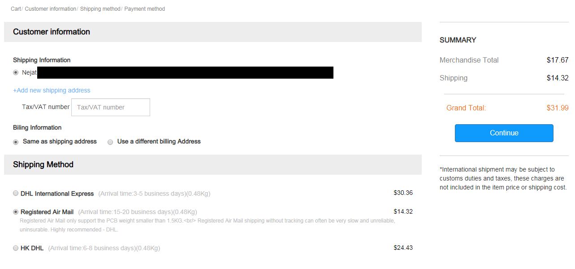Image resolution: width=575 pixels, height=269 pixels.
Task: Focus the Tax/VAT number field
Action: tap(111, 107)
